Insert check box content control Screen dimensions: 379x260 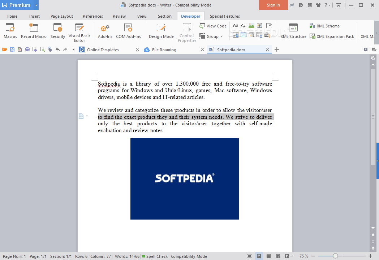pyautogui.click(x=269, y=26)
